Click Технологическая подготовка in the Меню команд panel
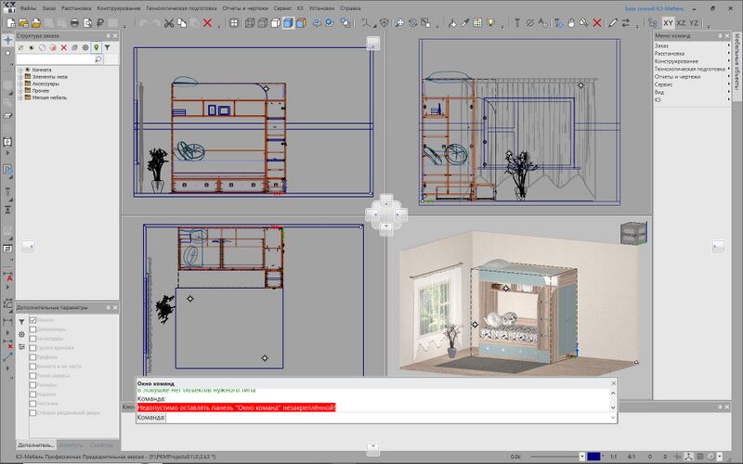 coord(692,69)
